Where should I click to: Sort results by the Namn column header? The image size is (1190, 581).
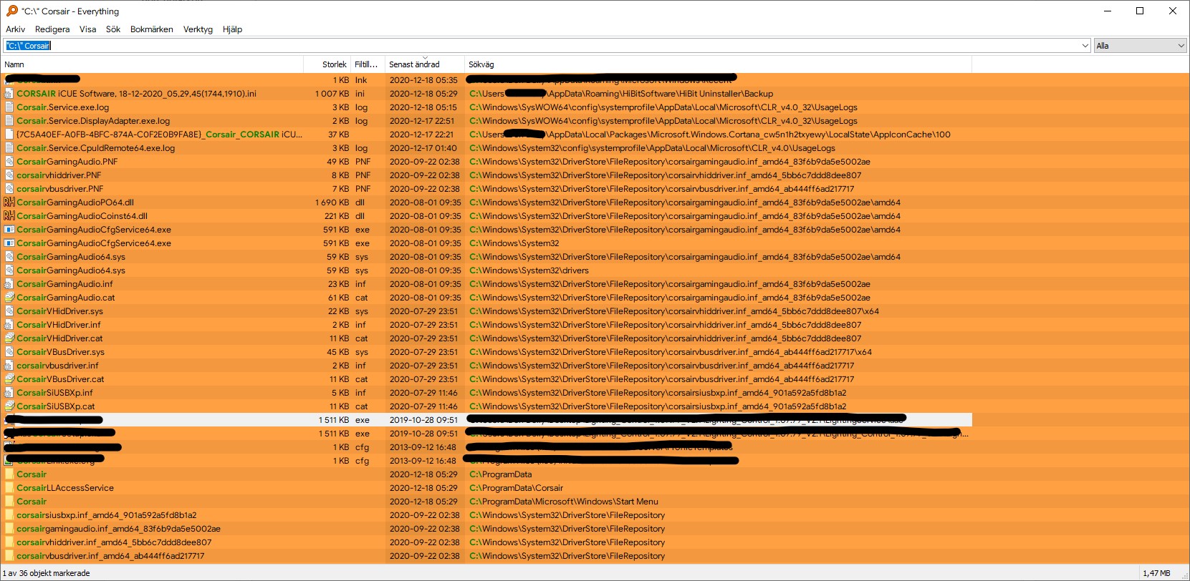pos(152,64)
